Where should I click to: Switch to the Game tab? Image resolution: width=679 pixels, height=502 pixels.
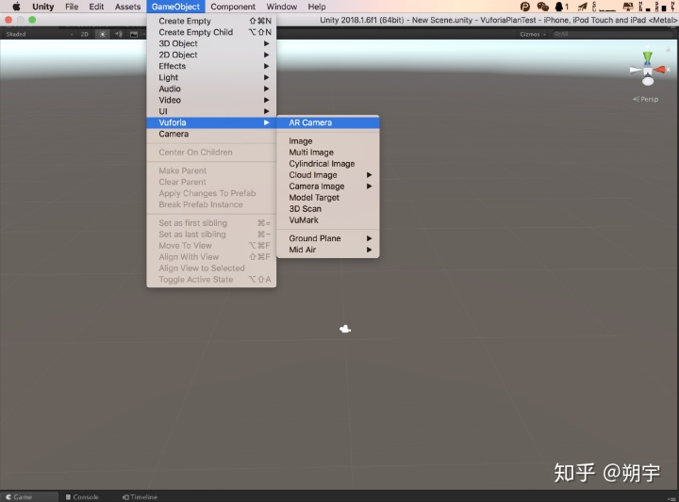[28, 496]
